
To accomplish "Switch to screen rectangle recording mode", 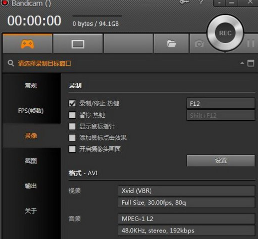I will point(78,44).
